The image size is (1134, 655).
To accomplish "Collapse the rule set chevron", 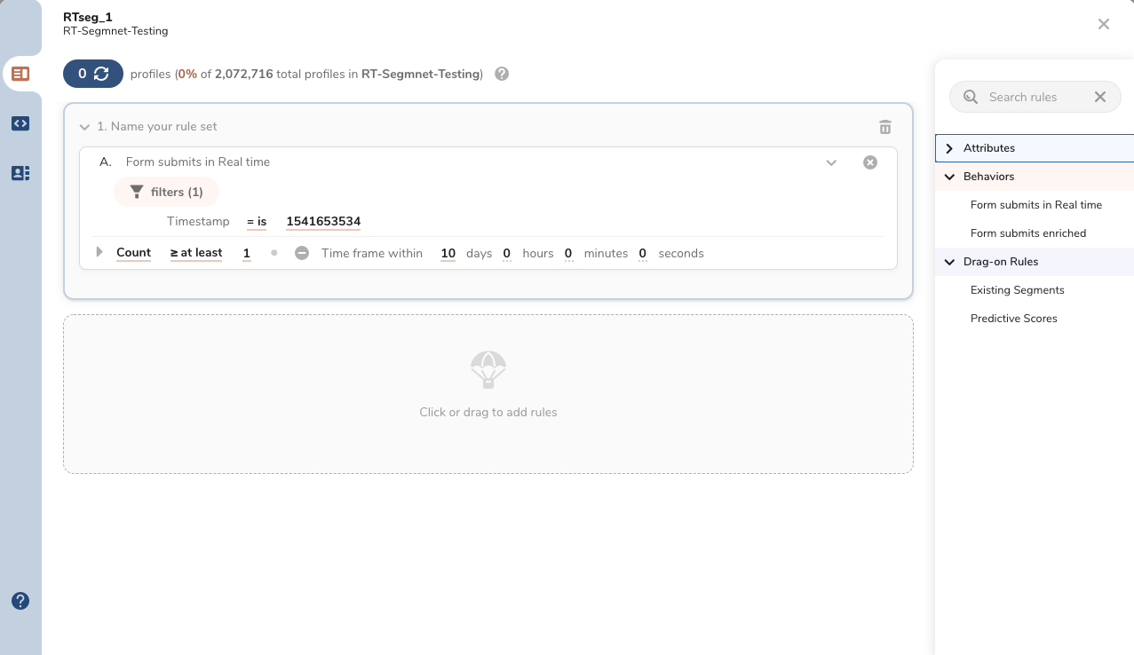I will 85,127.
